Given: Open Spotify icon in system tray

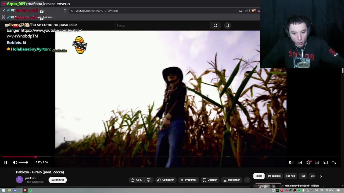Looking at the screenshot, I should pos(299,190).
